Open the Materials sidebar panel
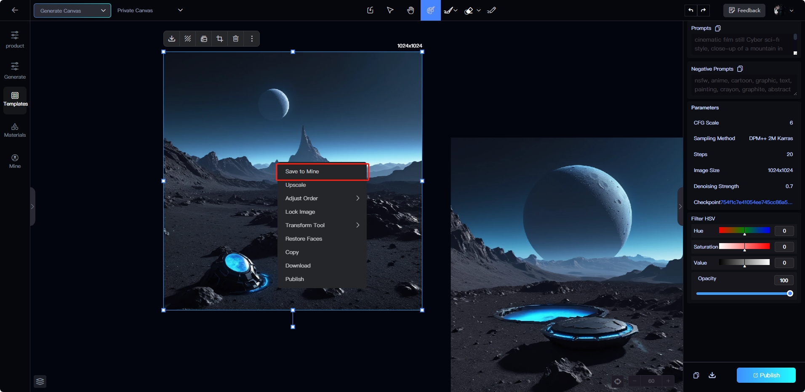Viewport: 805px width, 392px height. (15, 130)
